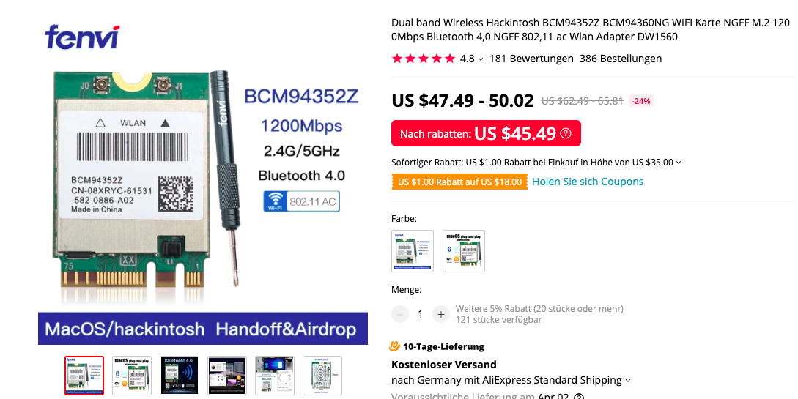Screen dimensions: 798x399
Task: Expand the Sofortiger Rabatt details chevron
Action: click(x=679, y=163)
